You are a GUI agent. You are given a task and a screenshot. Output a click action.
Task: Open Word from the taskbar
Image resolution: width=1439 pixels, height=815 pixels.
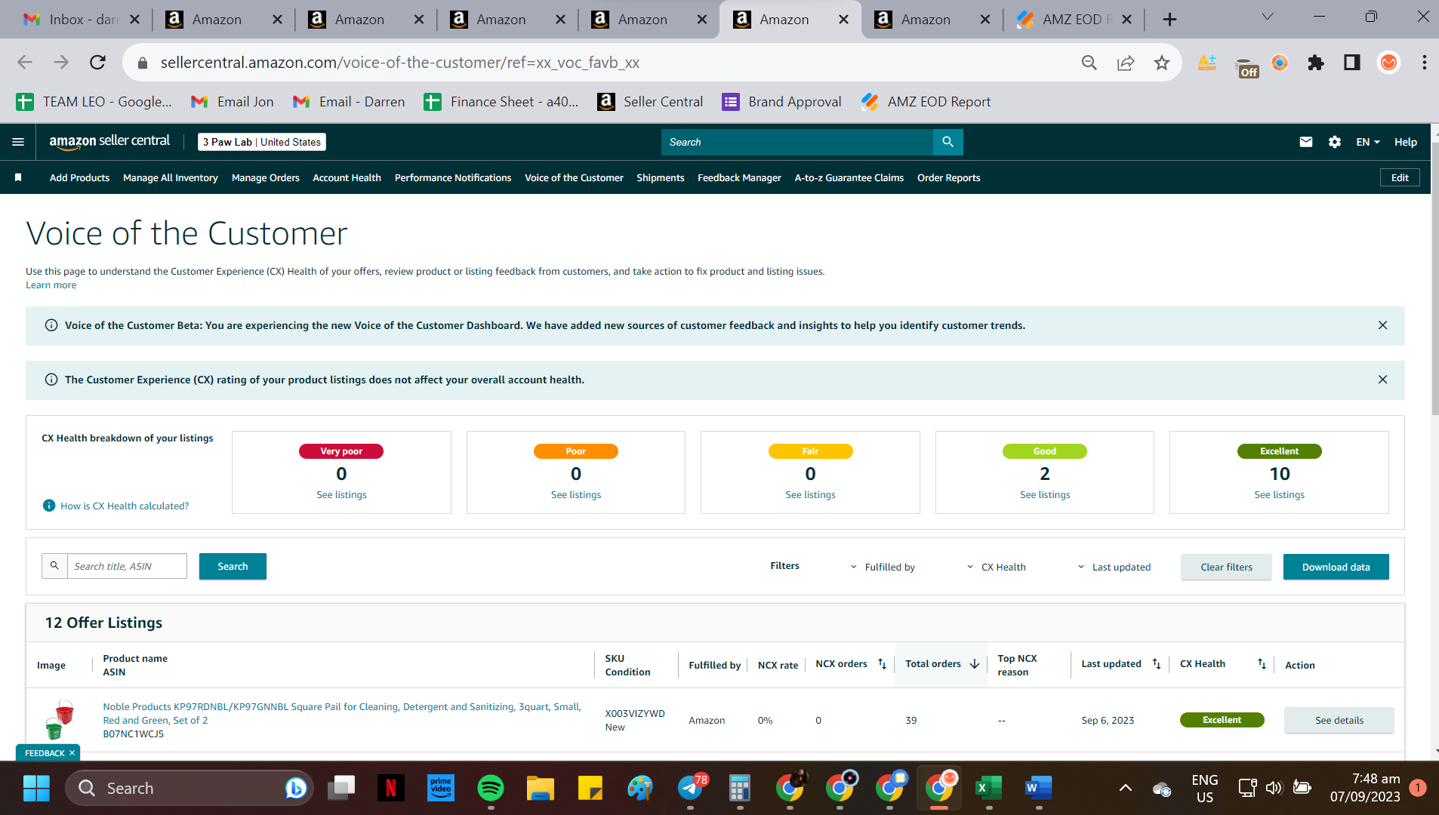coord(1038,788)
